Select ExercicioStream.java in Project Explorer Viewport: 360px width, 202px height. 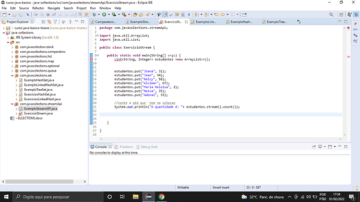[38, 113]
